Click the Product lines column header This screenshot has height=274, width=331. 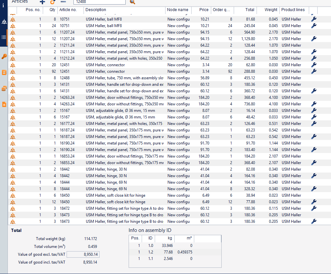tap(294, 10)
